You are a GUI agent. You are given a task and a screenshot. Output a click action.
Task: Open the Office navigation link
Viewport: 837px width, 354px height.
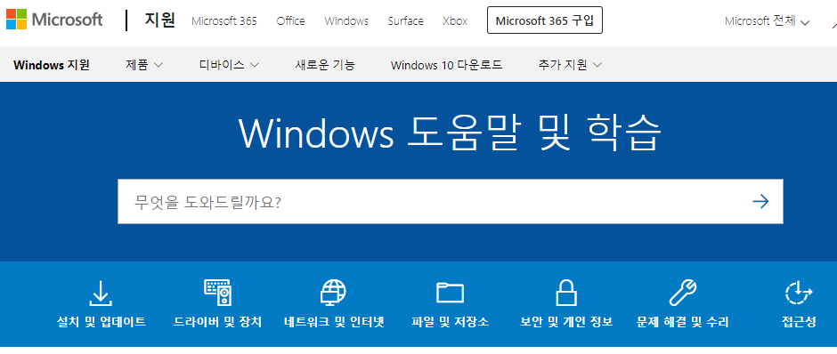tap(291, 21)
